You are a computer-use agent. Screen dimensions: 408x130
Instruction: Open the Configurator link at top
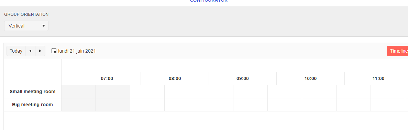(209, 1)
